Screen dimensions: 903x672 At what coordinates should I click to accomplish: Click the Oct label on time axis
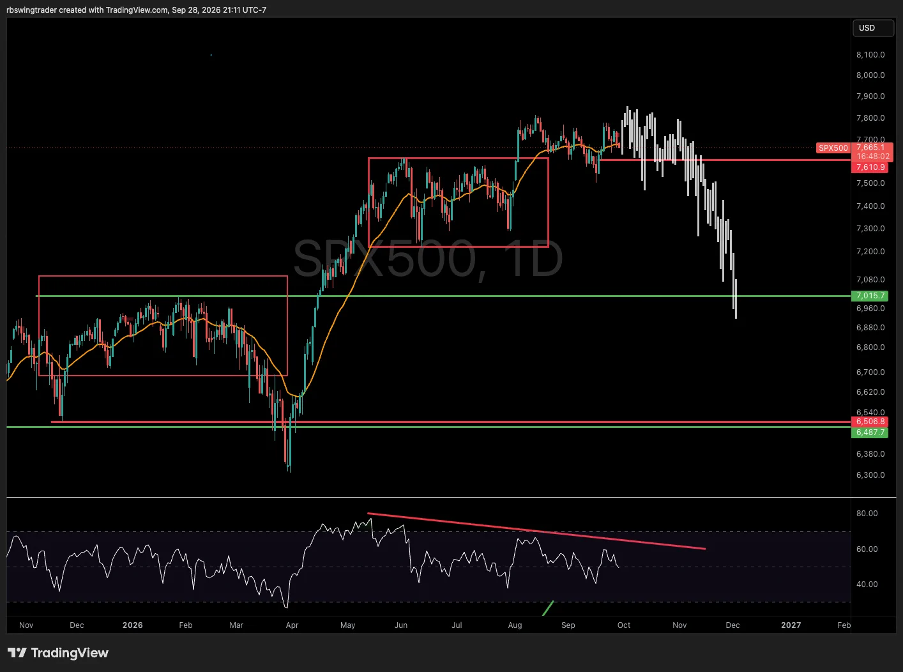[x=624, y=625]
